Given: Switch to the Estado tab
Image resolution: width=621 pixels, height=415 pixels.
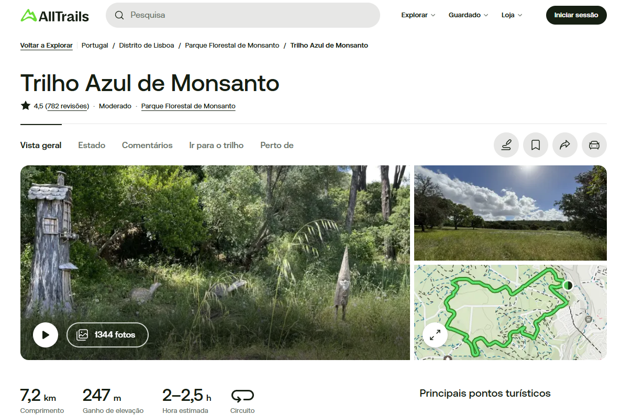Looking at the screenshot, I should [92, 145].
